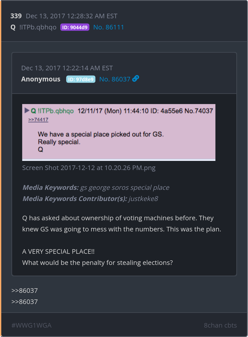Image resolution: width=248 pixels, height=337 pixels.
Task: Click the chain link icon beside No. 86037
Action: (136, 79)
